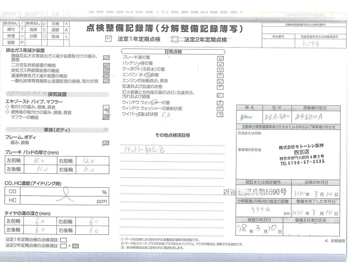Screen dimensions: 350x262
Task: Tick the ワイパーの払拭状態 checkbox
Action: tap(220, 115)
